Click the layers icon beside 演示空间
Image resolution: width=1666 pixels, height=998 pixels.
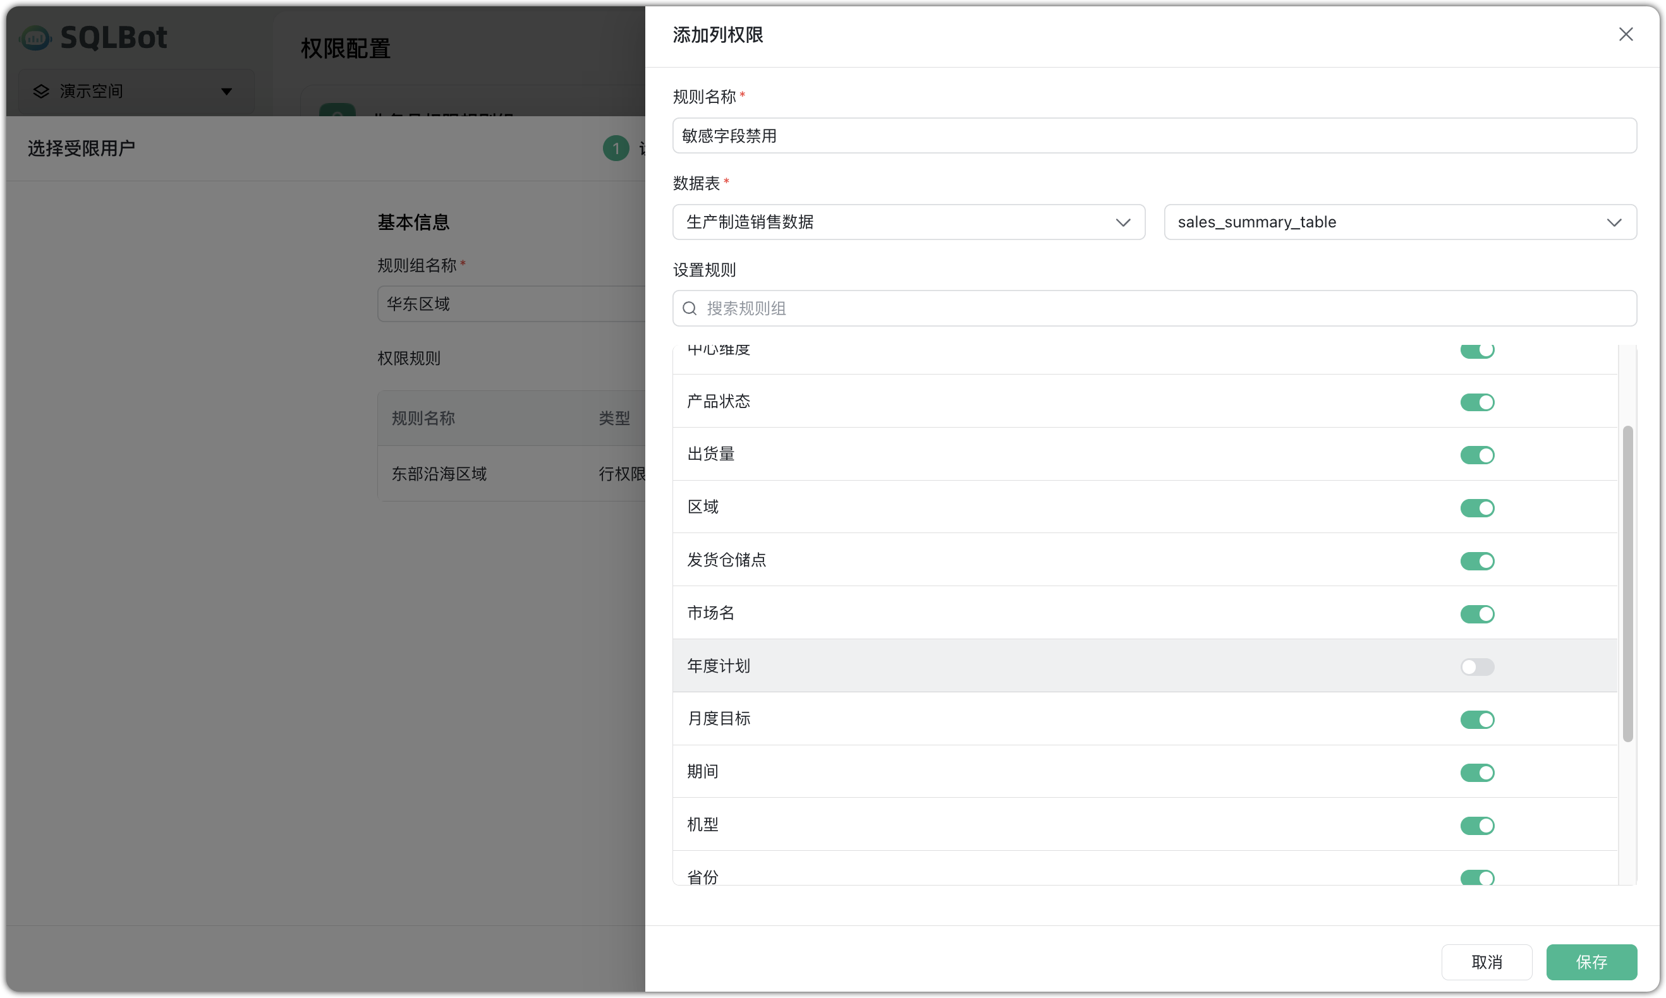[x=41, y=91]
